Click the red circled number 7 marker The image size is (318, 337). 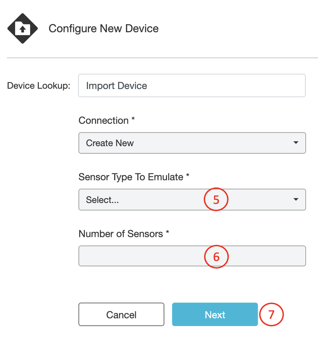(x=271, y=314)
